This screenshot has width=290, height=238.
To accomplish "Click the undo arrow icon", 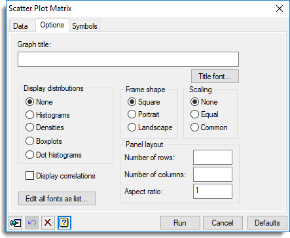I will tap(32, 223).
